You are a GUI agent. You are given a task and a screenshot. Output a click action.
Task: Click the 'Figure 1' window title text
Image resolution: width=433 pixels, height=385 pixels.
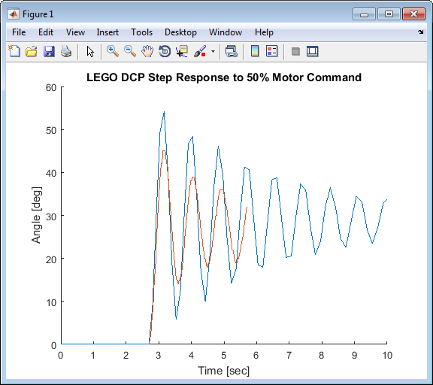[38, 14]
